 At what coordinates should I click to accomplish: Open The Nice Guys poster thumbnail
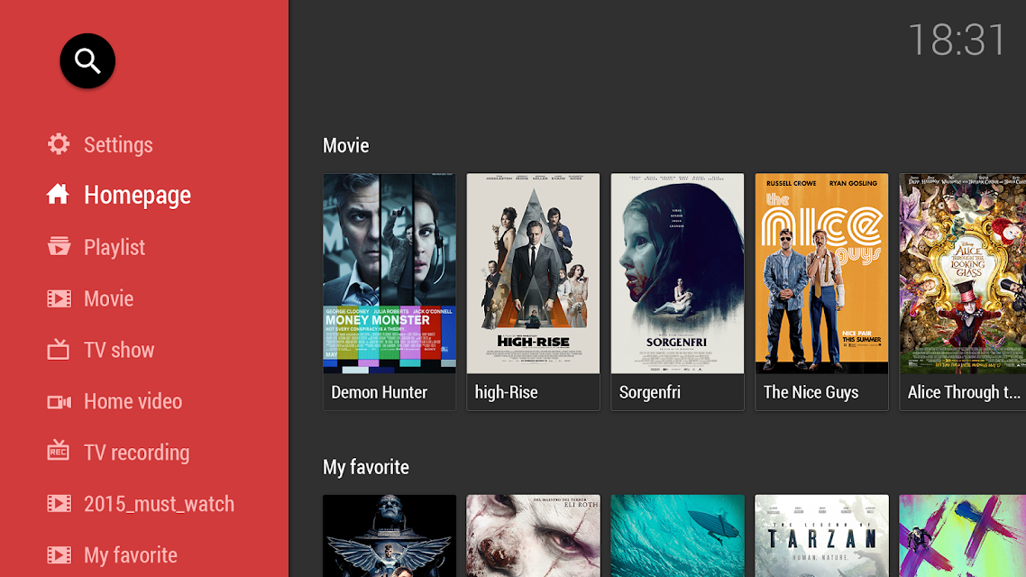pyautogui.click(x=822, y=273)
